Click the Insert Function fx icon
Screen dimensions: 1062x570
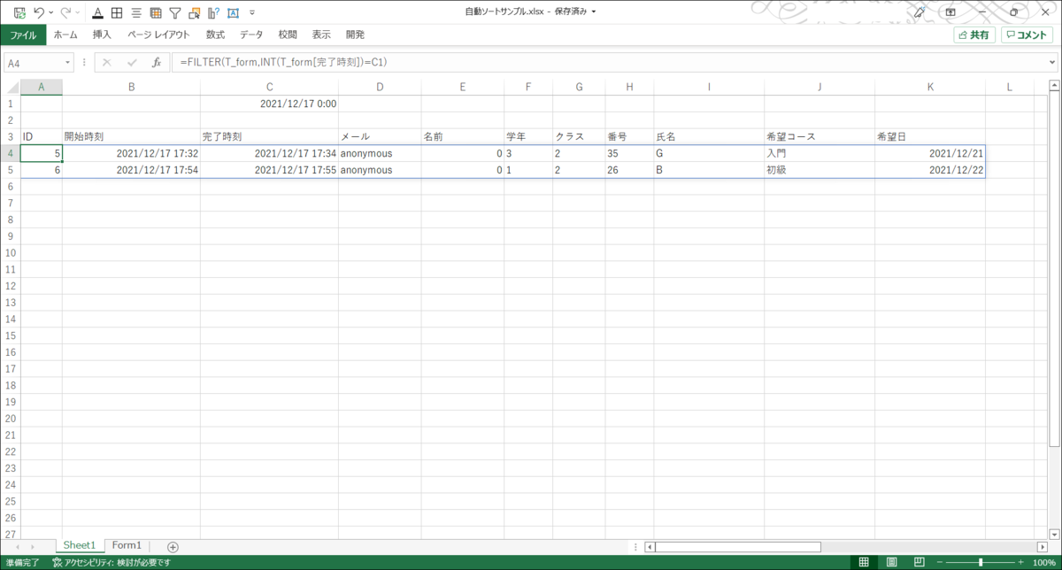point(157,62)
